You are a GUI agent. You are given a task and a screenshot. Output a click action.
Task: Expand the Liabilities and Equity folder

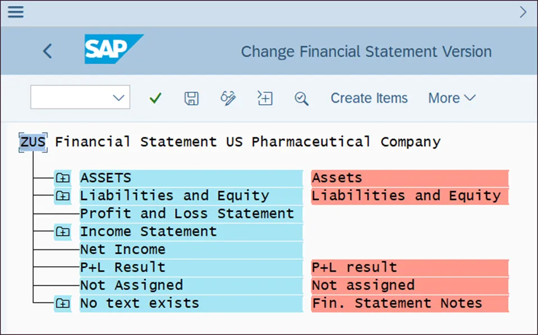point(62,196)
